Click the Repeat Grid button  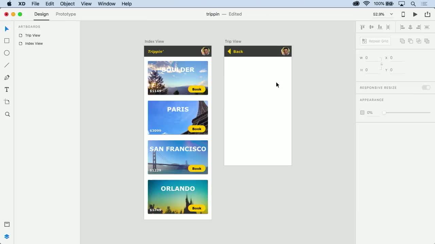click(x=375, y=41)
